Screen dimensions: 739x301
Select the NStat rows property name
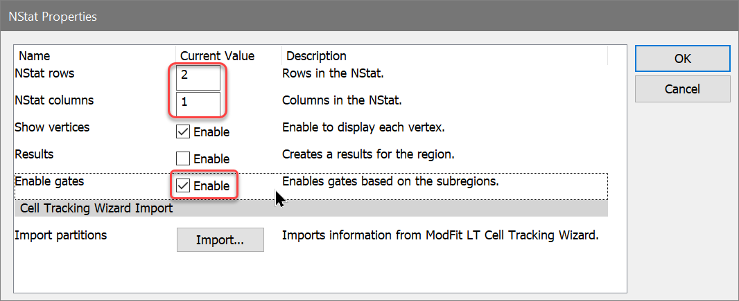tap(44, 73)
